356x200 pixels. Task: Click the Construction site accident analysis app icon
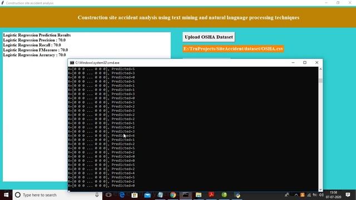(x=2, y=3)
